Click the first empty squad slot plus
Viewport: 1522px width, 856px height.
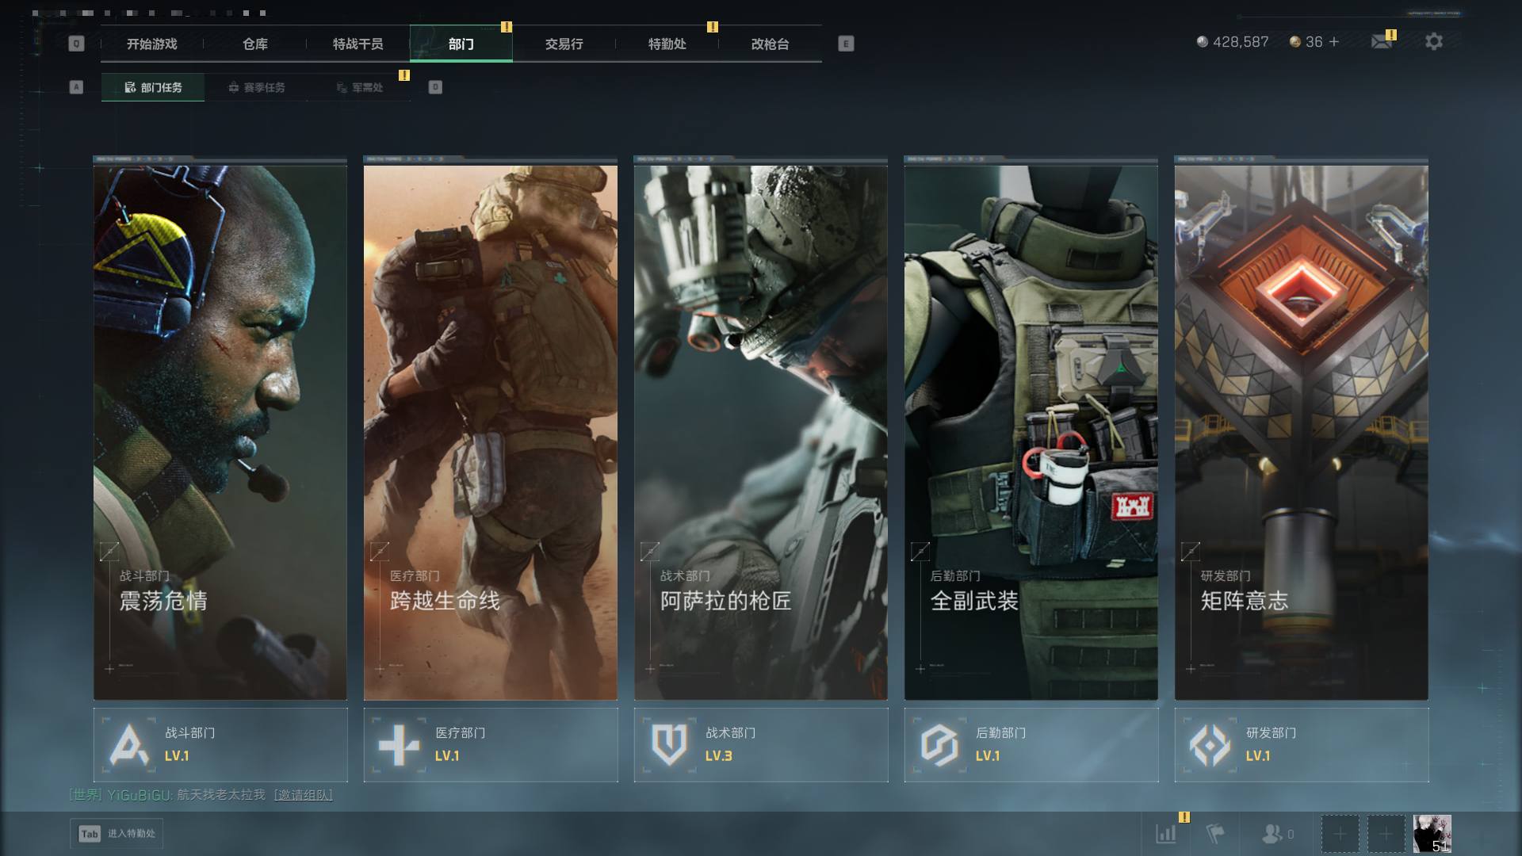pyautogui.click(x=1340, y=834)
